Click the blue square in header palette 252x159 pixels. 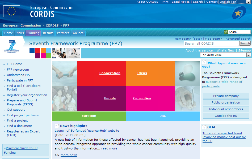[x=32, y=50]
